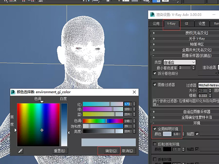Toggle the 贴图 checkbox for 全局照明环境
Image resolution: width=219 pixels, height=164 pixels.
coord(197,134)
